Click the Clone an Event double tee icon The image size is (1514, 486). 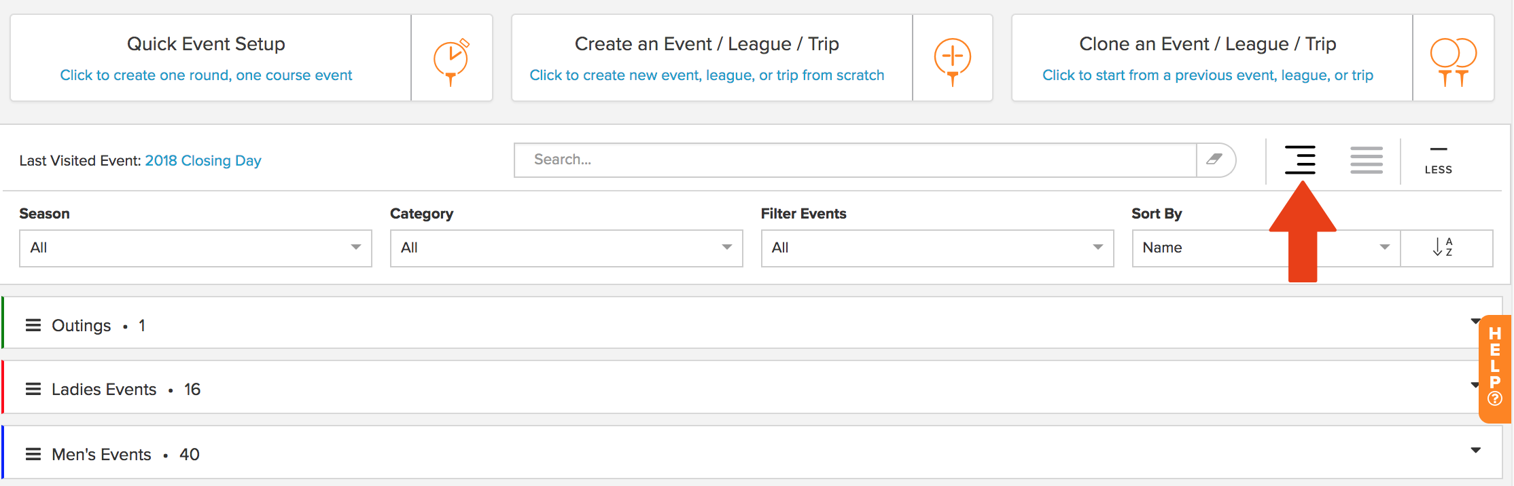[1454, 61]
